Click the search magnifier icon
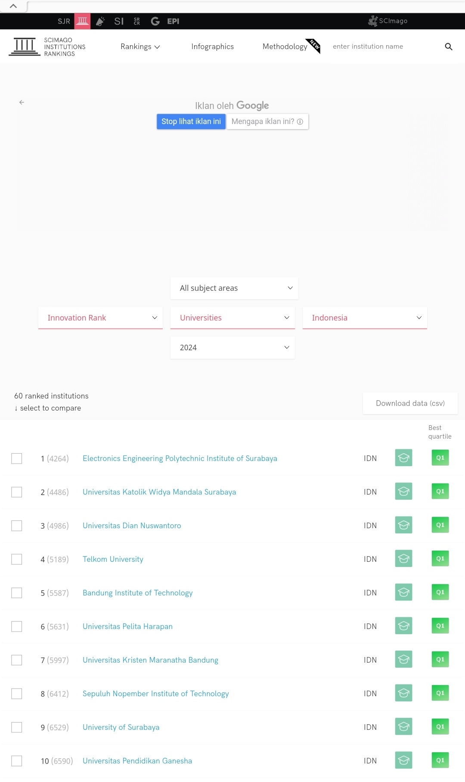The image size is (465, 782). pyautogui.click(x=448, y=47)
